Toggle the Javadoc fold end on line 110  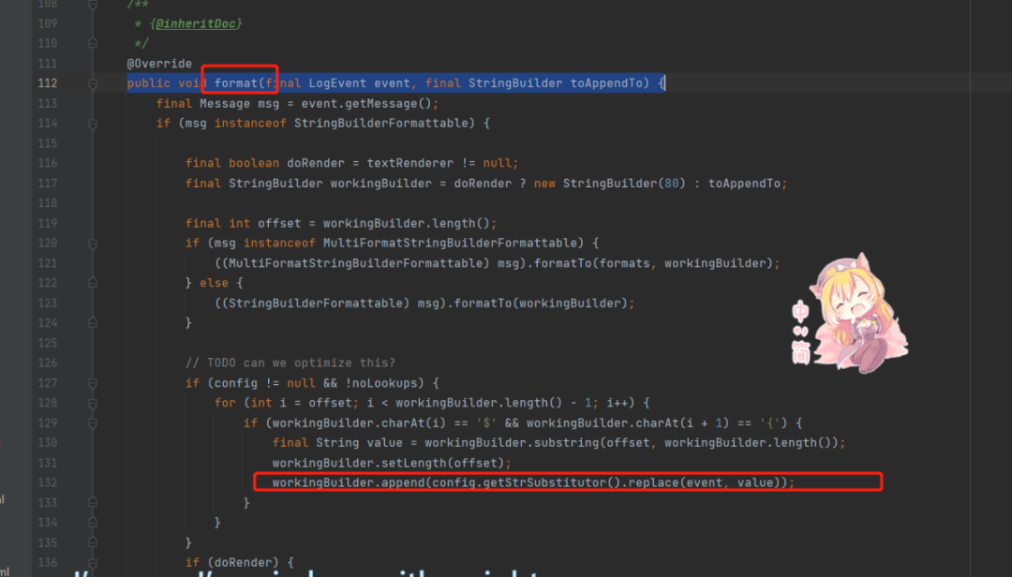click(x=93, y=43)
